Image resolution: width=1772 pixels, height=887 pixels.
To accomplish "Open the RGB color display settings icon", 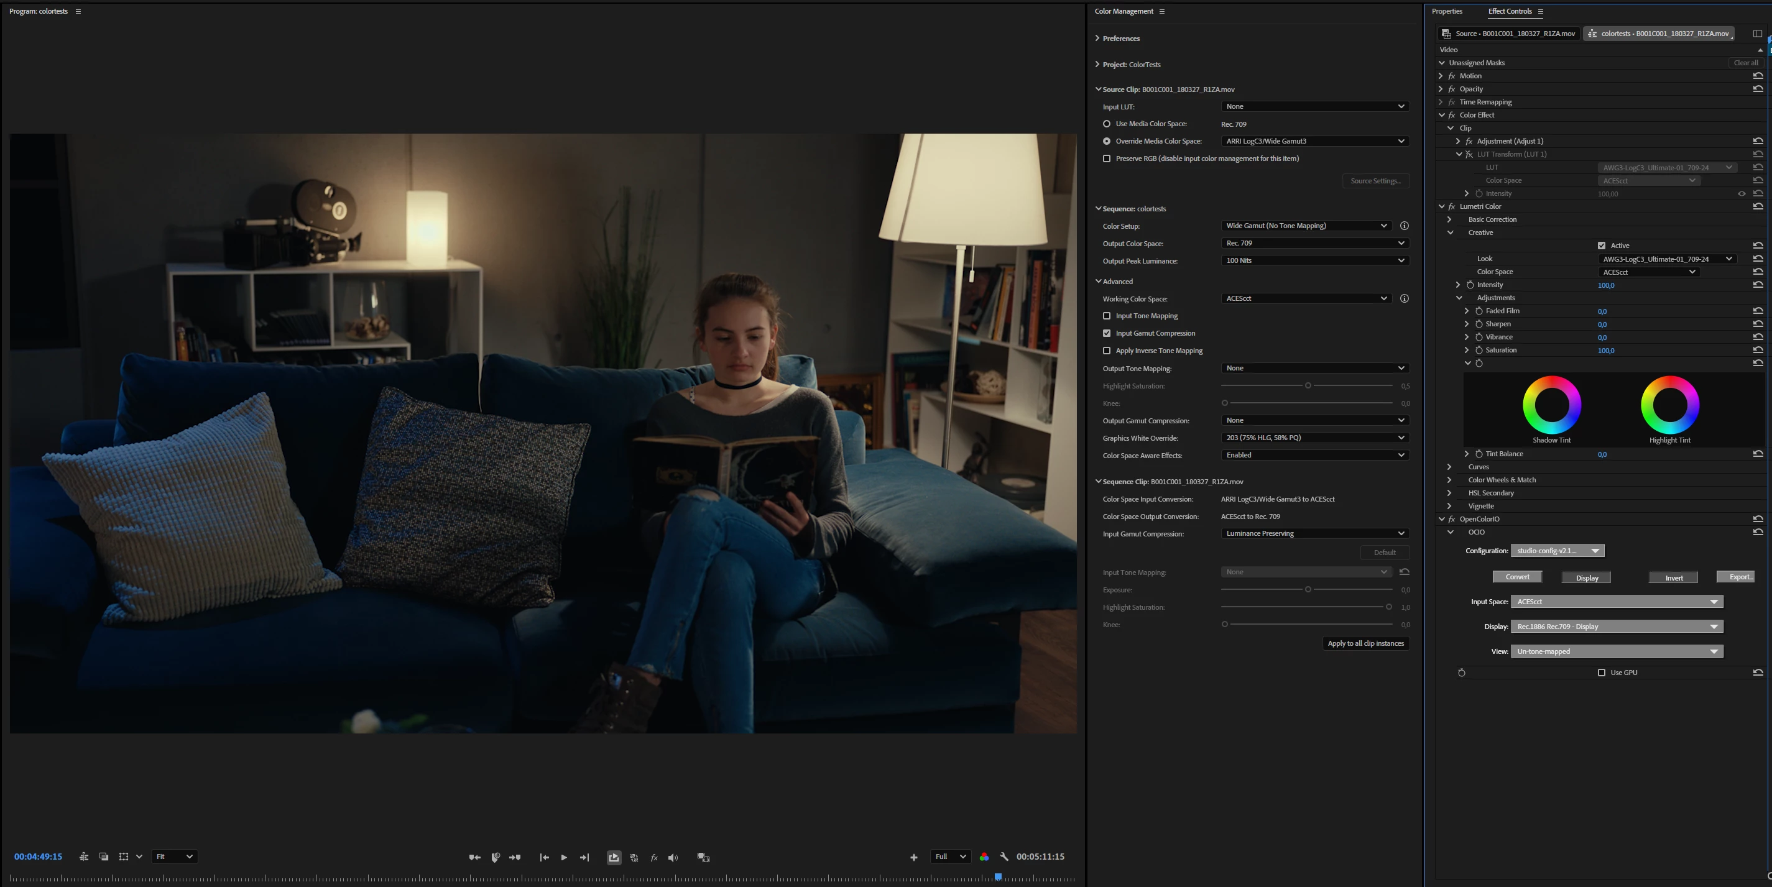I will 984,857.
